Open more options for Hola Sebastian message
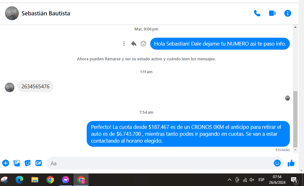The width and height of the screenshot is (304, 186). click(x=124, y=44)
